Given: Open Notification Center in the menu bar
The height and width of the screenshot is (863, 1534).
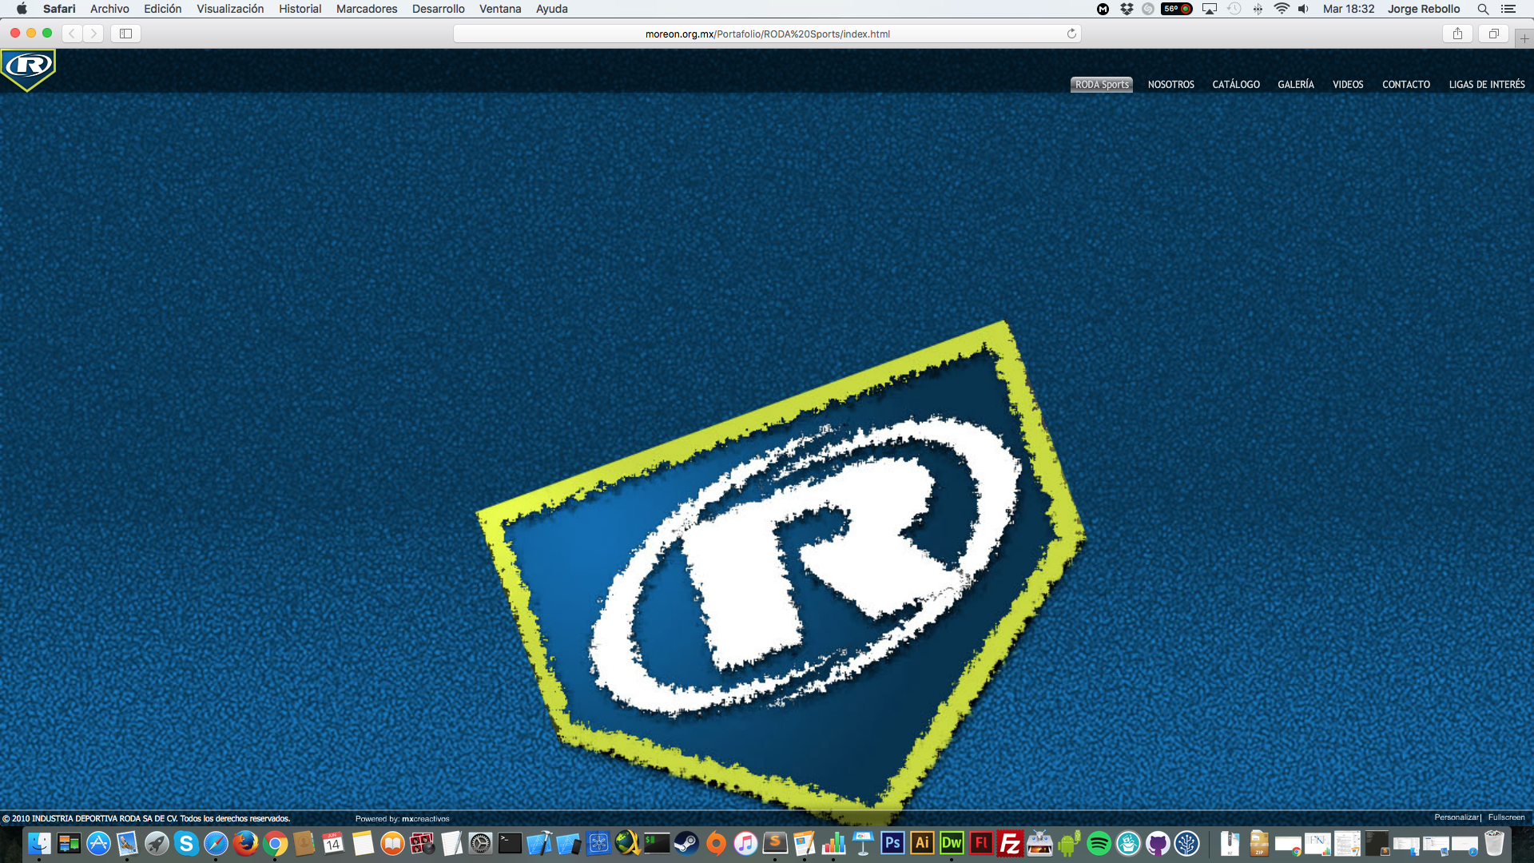Looking at the screenshot, I should (1508, 9).
